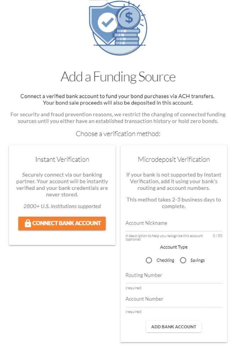This screenshot has height=347, width=234.
Task: Click the Instant Verification card heading
Action: click(62, 160)
